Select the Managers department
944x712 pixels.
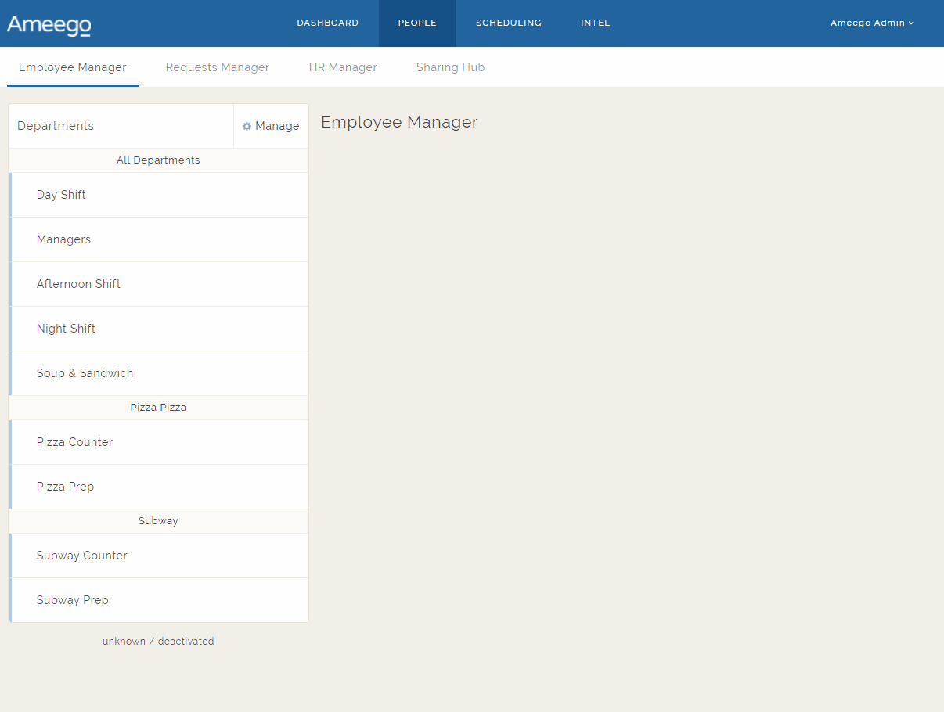click(63, 239)
